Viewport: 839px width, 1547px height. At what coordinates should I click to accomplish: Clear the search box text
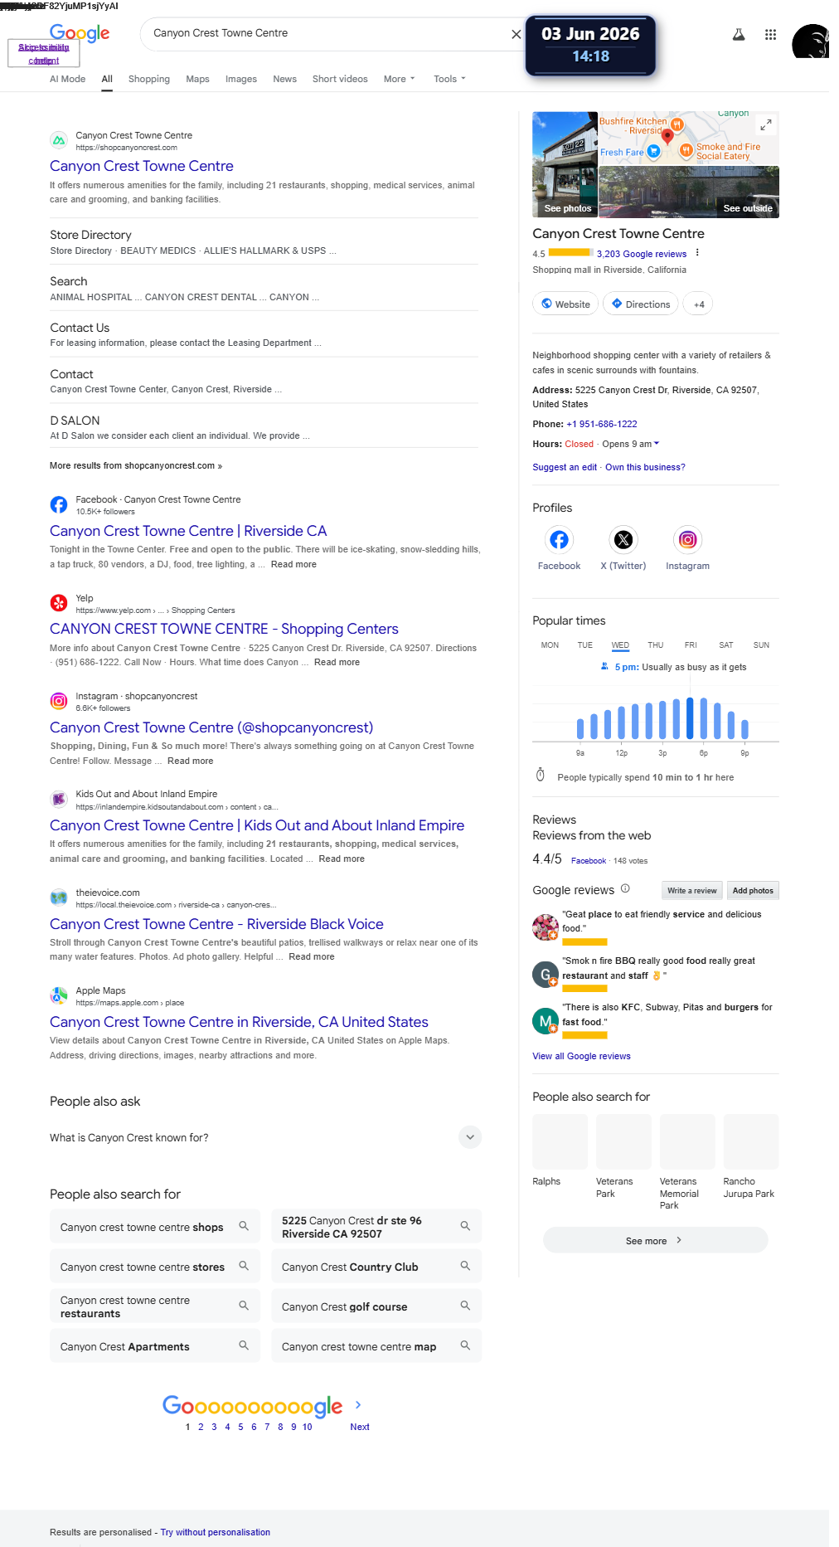tap(516, 34)
